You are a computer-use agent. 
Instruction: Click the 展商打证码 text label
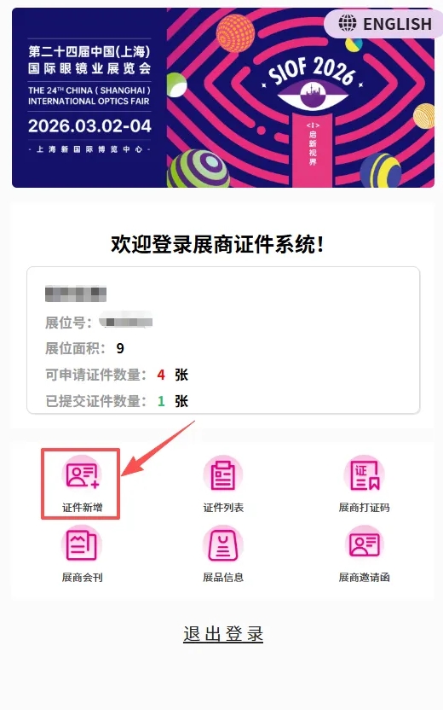[365, 508]
